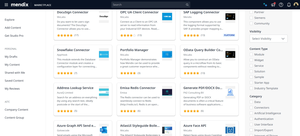The height and width of the screenshot is (136, 300).
Task: Click the Snowflake Connector logo
Action: (104, 54)
